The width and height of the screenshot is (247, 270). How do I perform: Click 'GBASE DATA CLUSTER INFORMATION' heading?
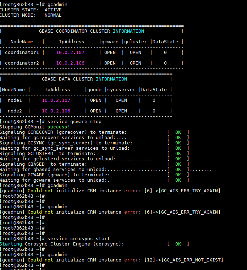point(84,79)
